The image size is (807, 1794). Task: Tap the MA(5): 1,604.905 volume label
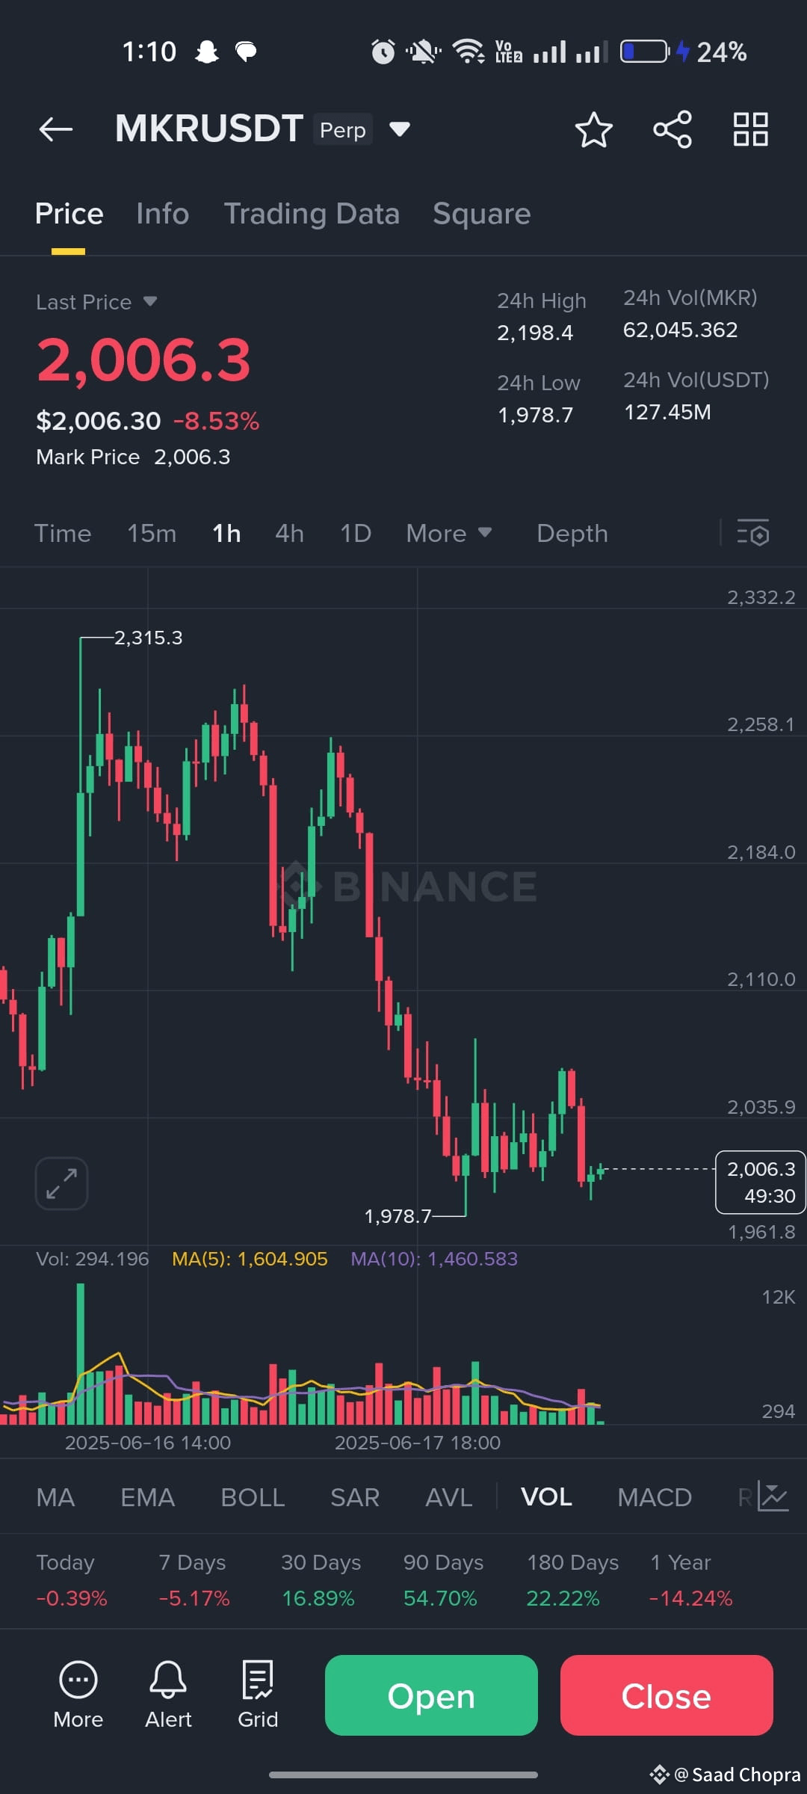(250, 1259)
